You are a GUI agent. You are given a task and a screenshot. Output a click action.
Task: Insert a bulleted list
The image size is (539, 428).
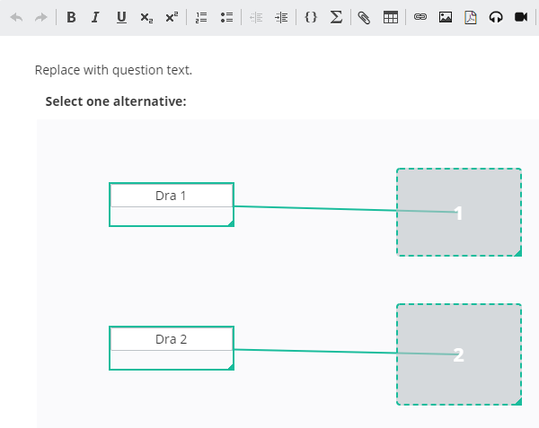pyautogui.click(x=227, y=17)
